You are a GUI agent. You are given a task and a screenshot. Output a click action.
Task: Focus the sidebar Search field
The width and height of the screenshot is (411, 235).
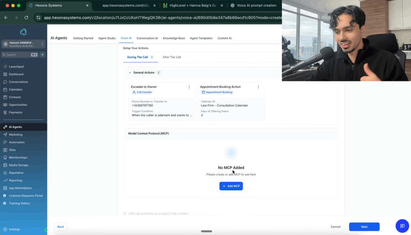[x=20, y=55]
